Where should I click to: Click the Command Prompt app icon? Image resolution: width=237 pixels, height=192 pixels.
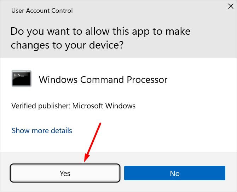click(x=21, y=79)
